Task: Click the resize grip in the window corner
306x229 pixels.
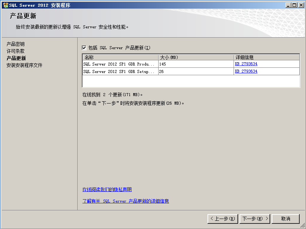Action: pos(302,225)
